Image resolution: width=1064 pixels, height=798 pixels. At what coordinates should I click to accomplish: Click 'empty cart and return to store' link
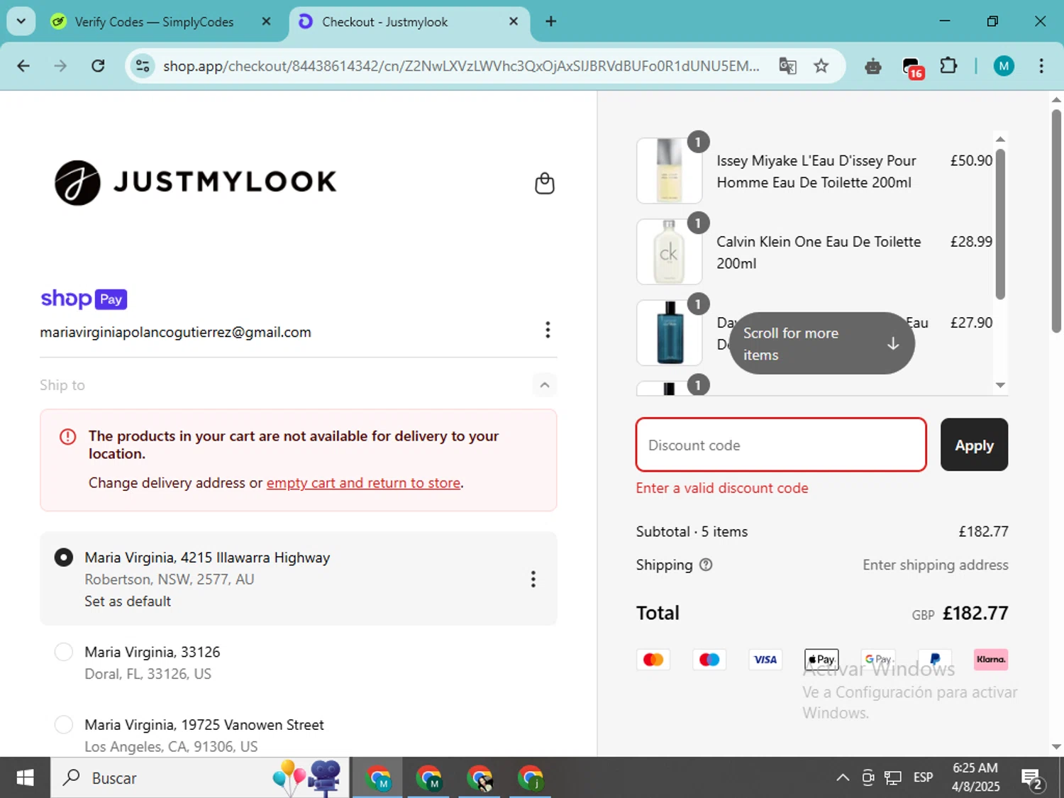click(x=363, y=483)
